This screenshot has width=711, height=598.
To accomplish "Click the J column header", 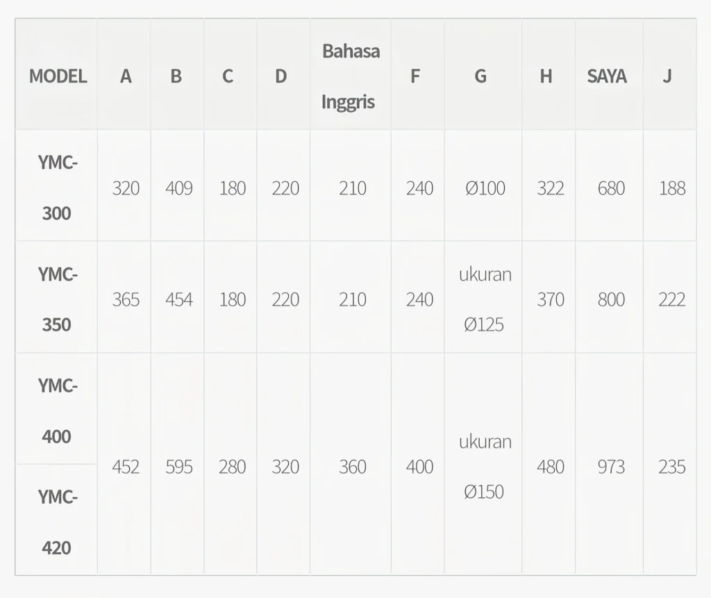I will 667,76.
